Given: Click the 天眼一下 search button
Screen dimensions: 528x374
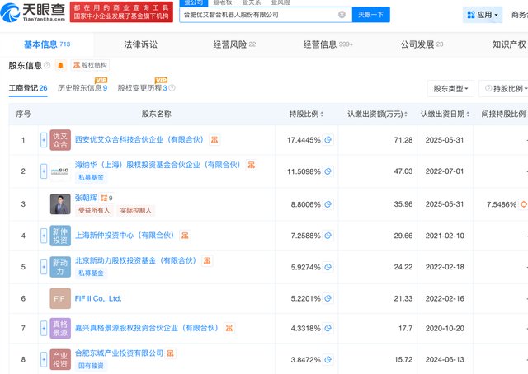Looking at the screenshot, I should [x=372, y=15].
